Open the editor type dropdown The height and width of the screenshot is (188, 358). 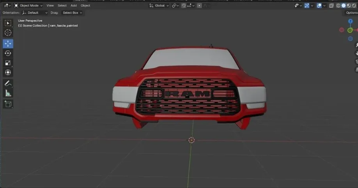7,5
